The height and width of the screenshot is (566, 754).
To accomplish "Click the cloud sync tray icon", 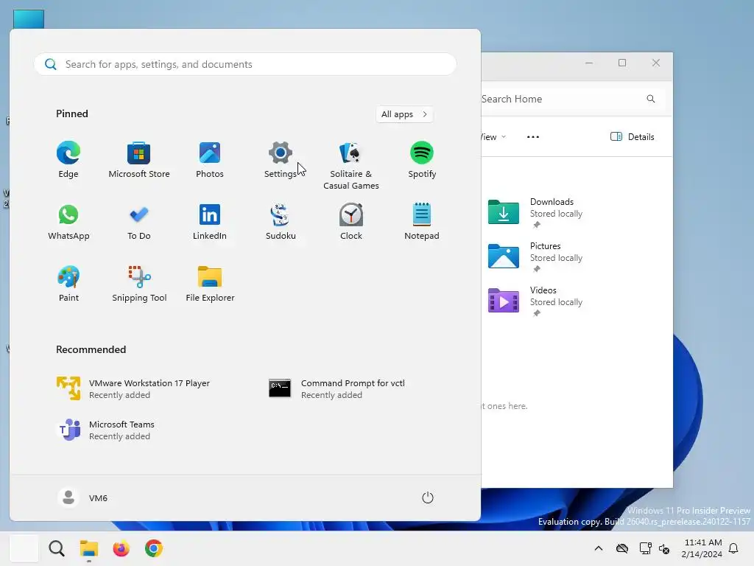I will click(x=622, y=548).
